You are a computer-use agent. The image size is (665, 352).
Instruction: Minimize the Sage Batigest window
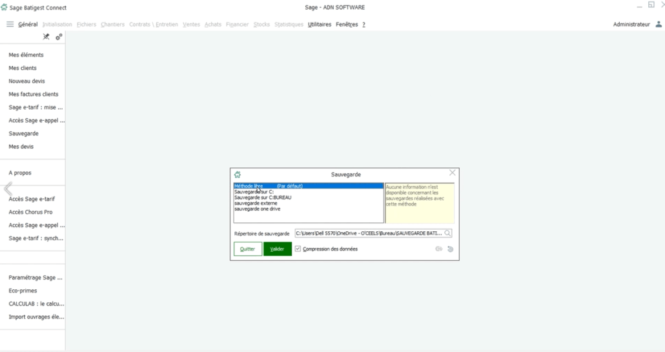coord(640,6)
